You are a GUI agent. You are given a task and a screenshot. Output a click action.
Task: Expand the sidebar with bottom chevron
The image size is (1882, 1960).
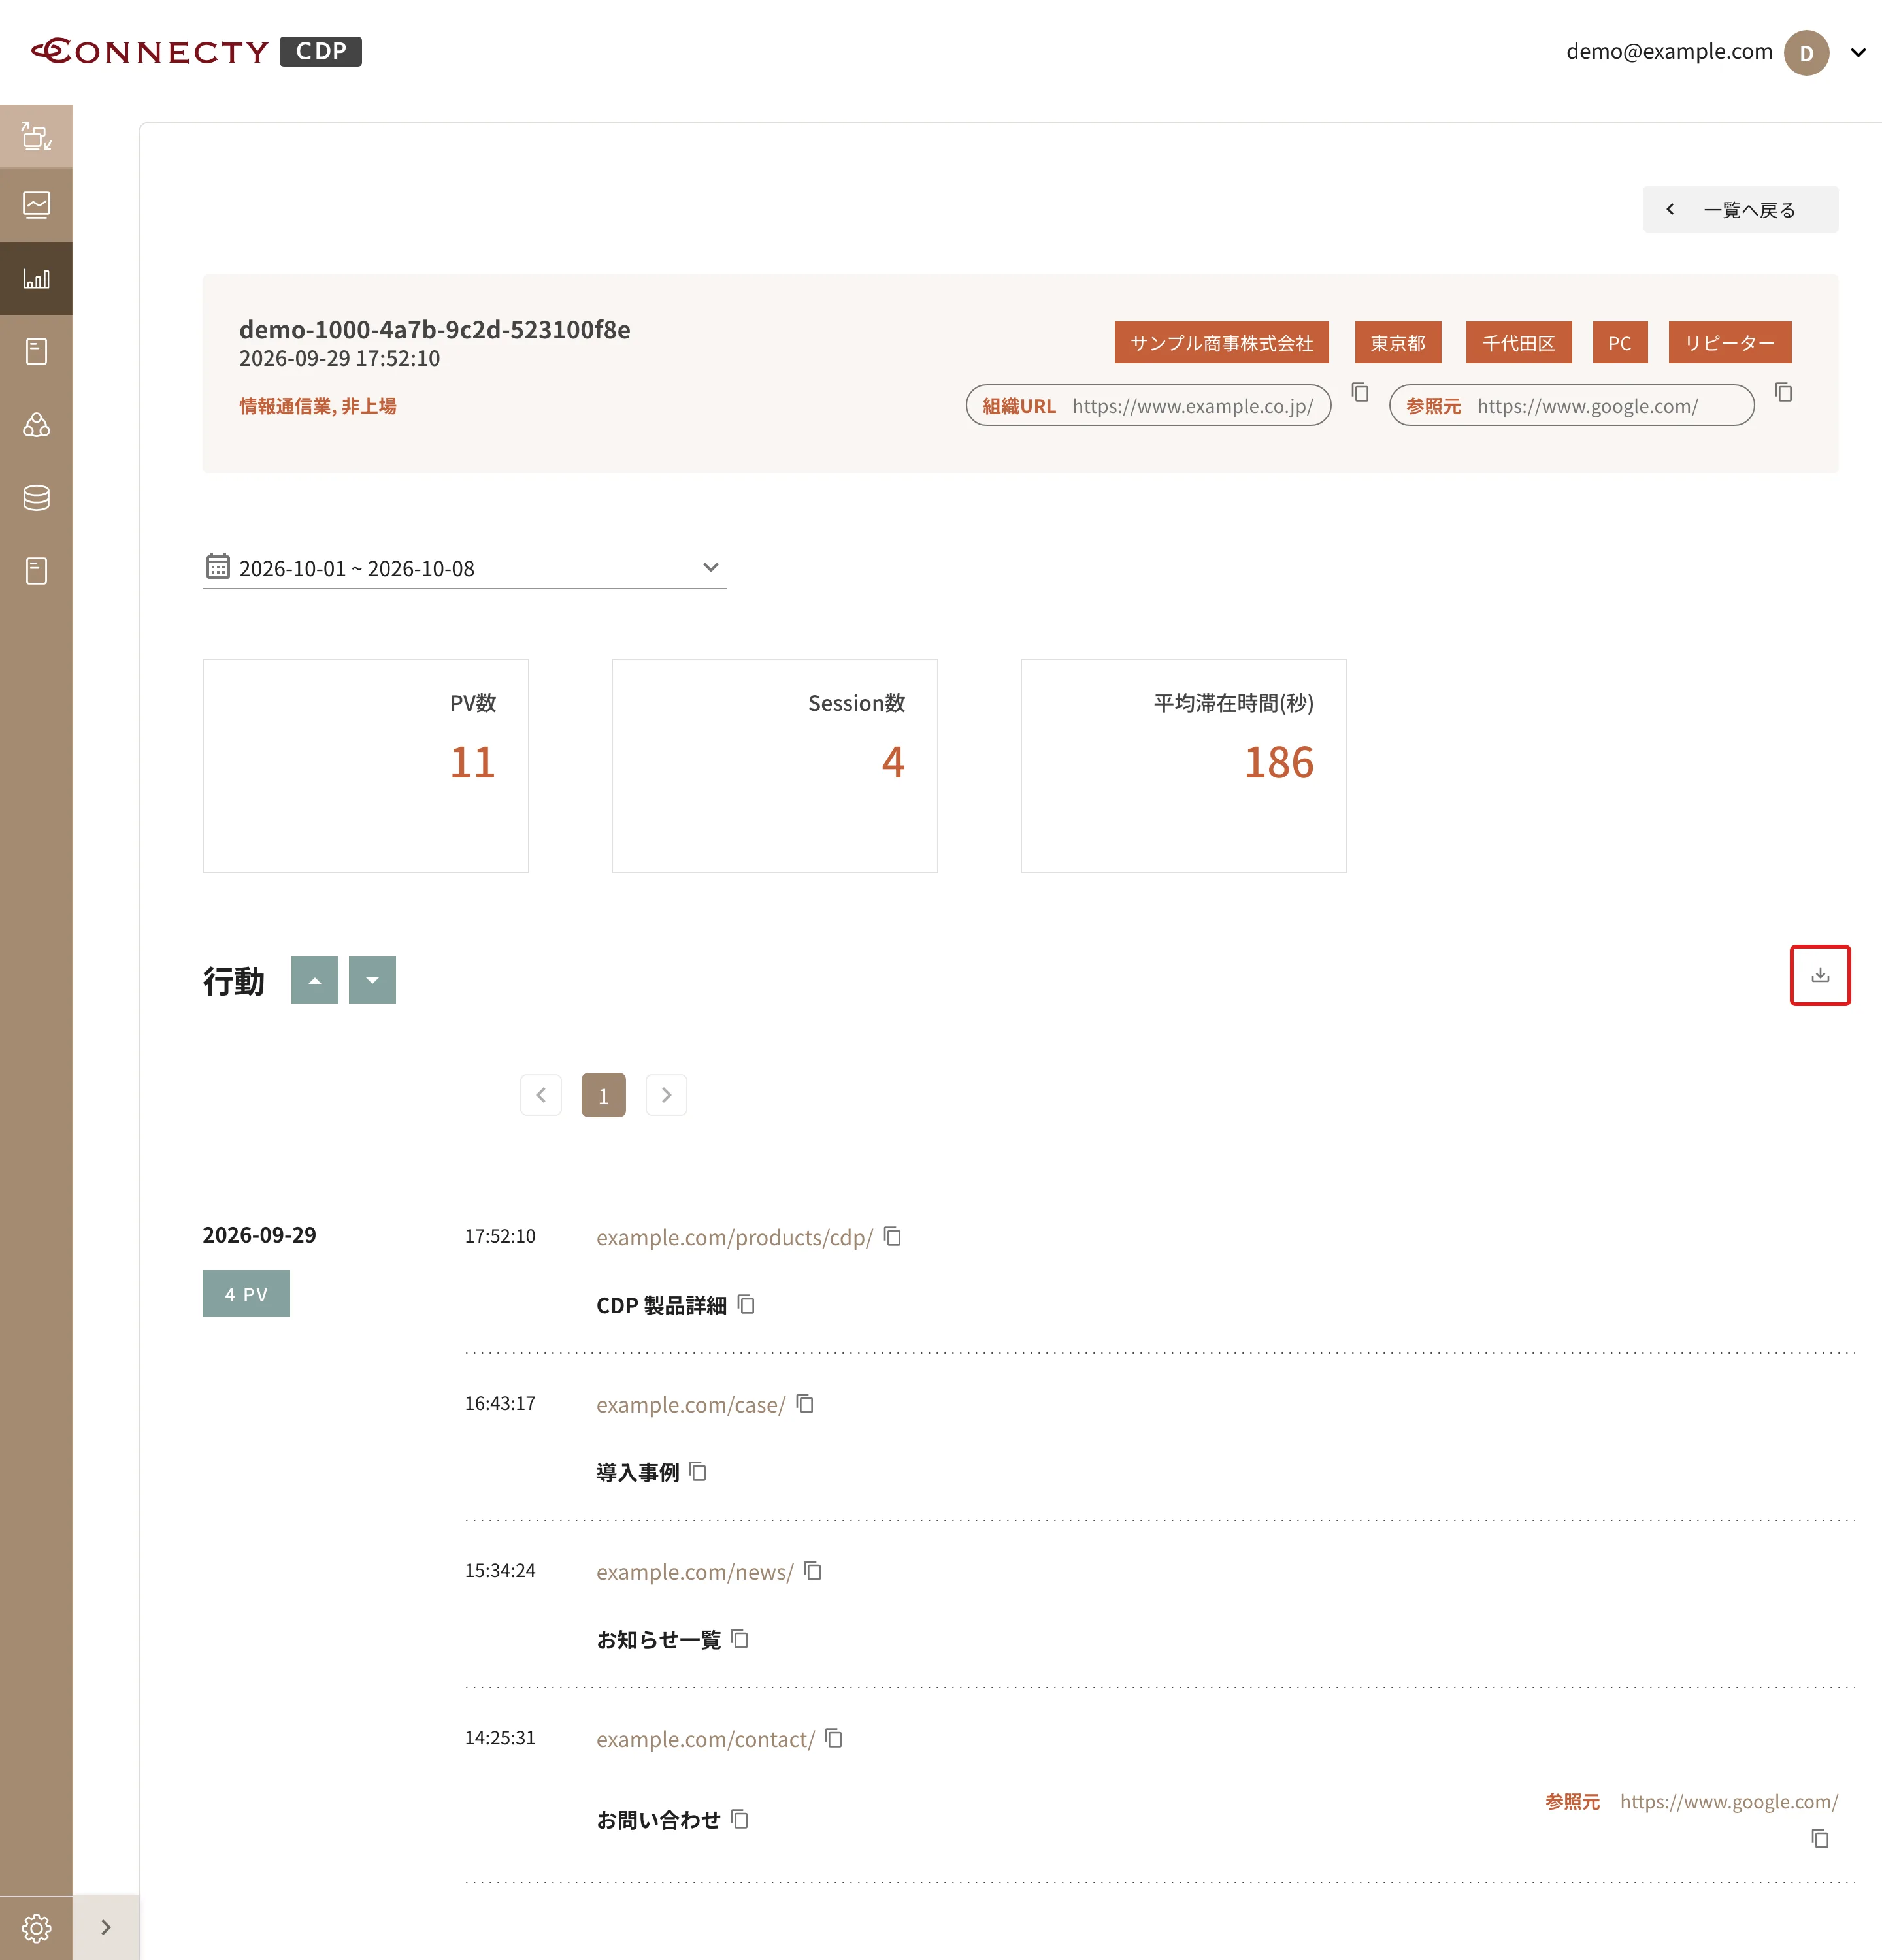click(106, 1927)
